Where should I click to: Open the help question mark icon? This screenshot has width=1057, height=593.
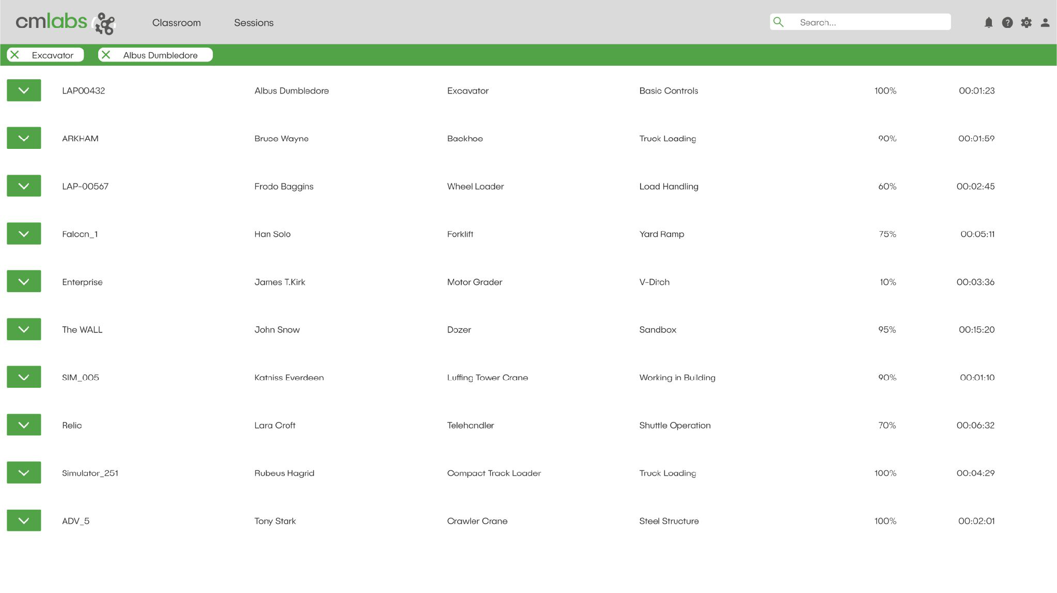[x=1007, y=23]
